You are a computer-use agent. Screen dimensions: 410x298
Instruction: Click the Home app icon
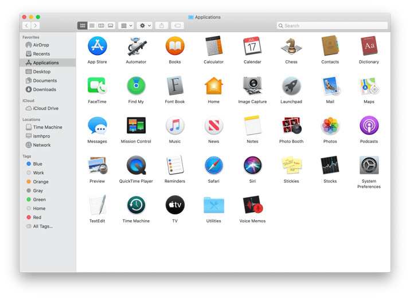[x=214, y=86]
